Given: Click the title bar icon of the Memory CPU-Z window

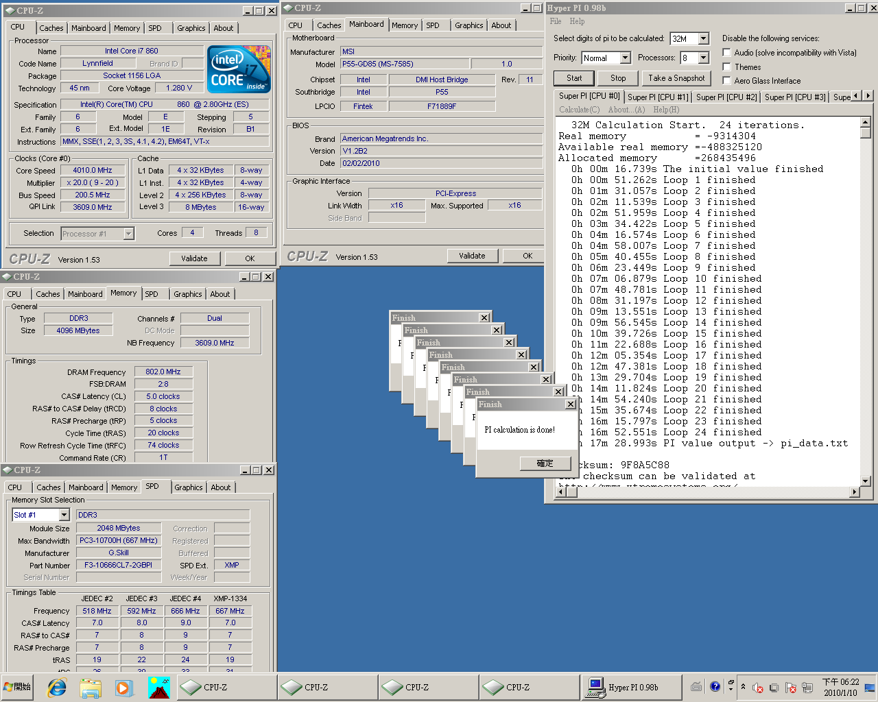Looking at the screenshot, I should pyautogui.click(x=7, y=277).
